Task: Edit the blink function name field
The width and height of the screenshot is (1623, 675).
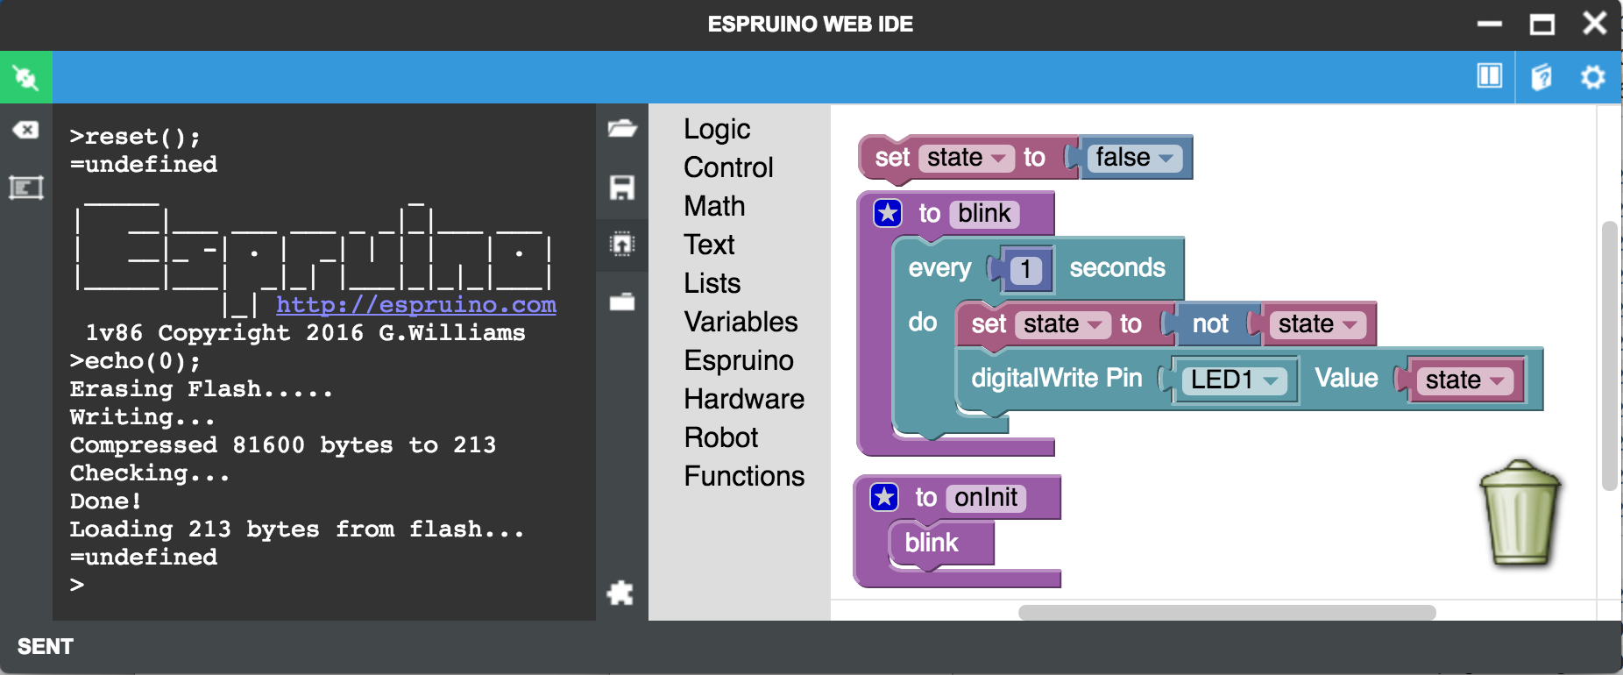Action: pos(984,214)
